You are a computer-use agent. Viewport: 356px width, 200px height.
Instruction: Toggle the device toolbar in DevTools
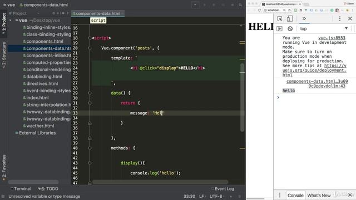point(289,19)
